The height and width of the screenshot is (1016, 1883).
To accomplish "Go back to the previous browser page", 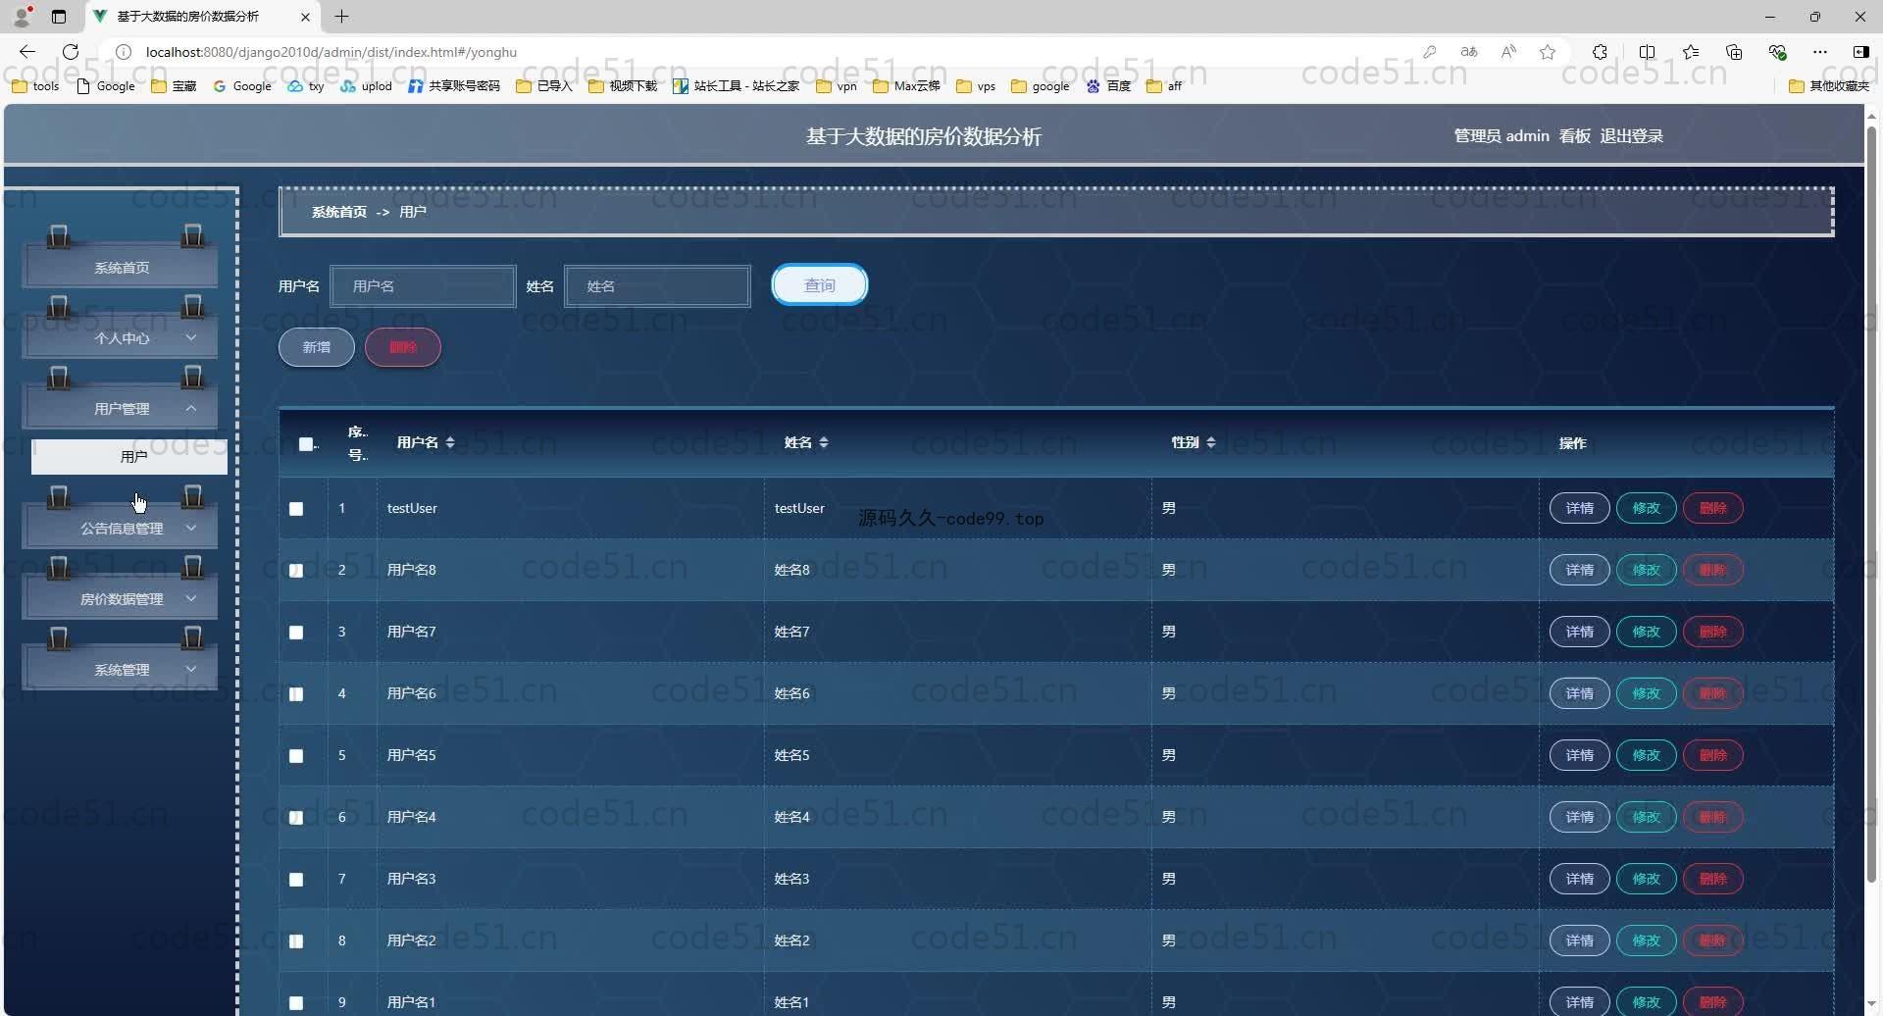I will click(x=27, y=52).
